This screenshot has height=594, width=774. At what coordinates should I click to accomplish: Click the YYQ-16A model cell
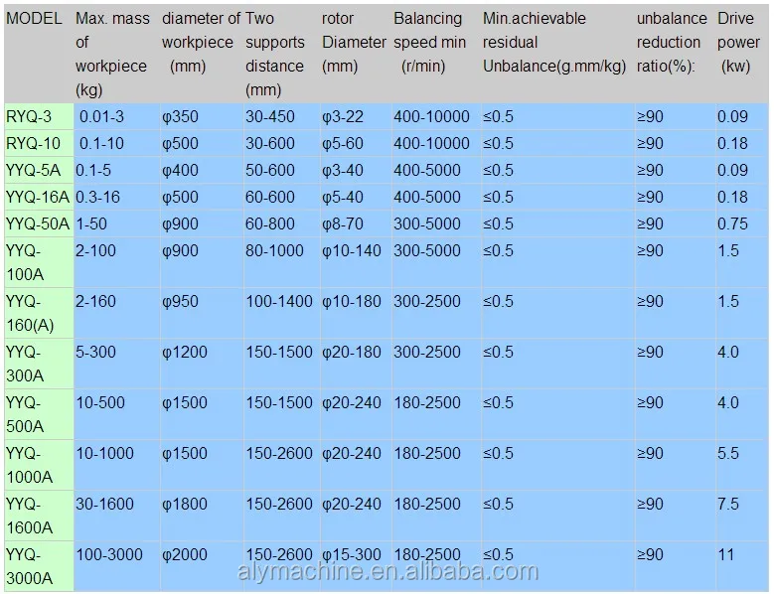(x=37, y=197)
